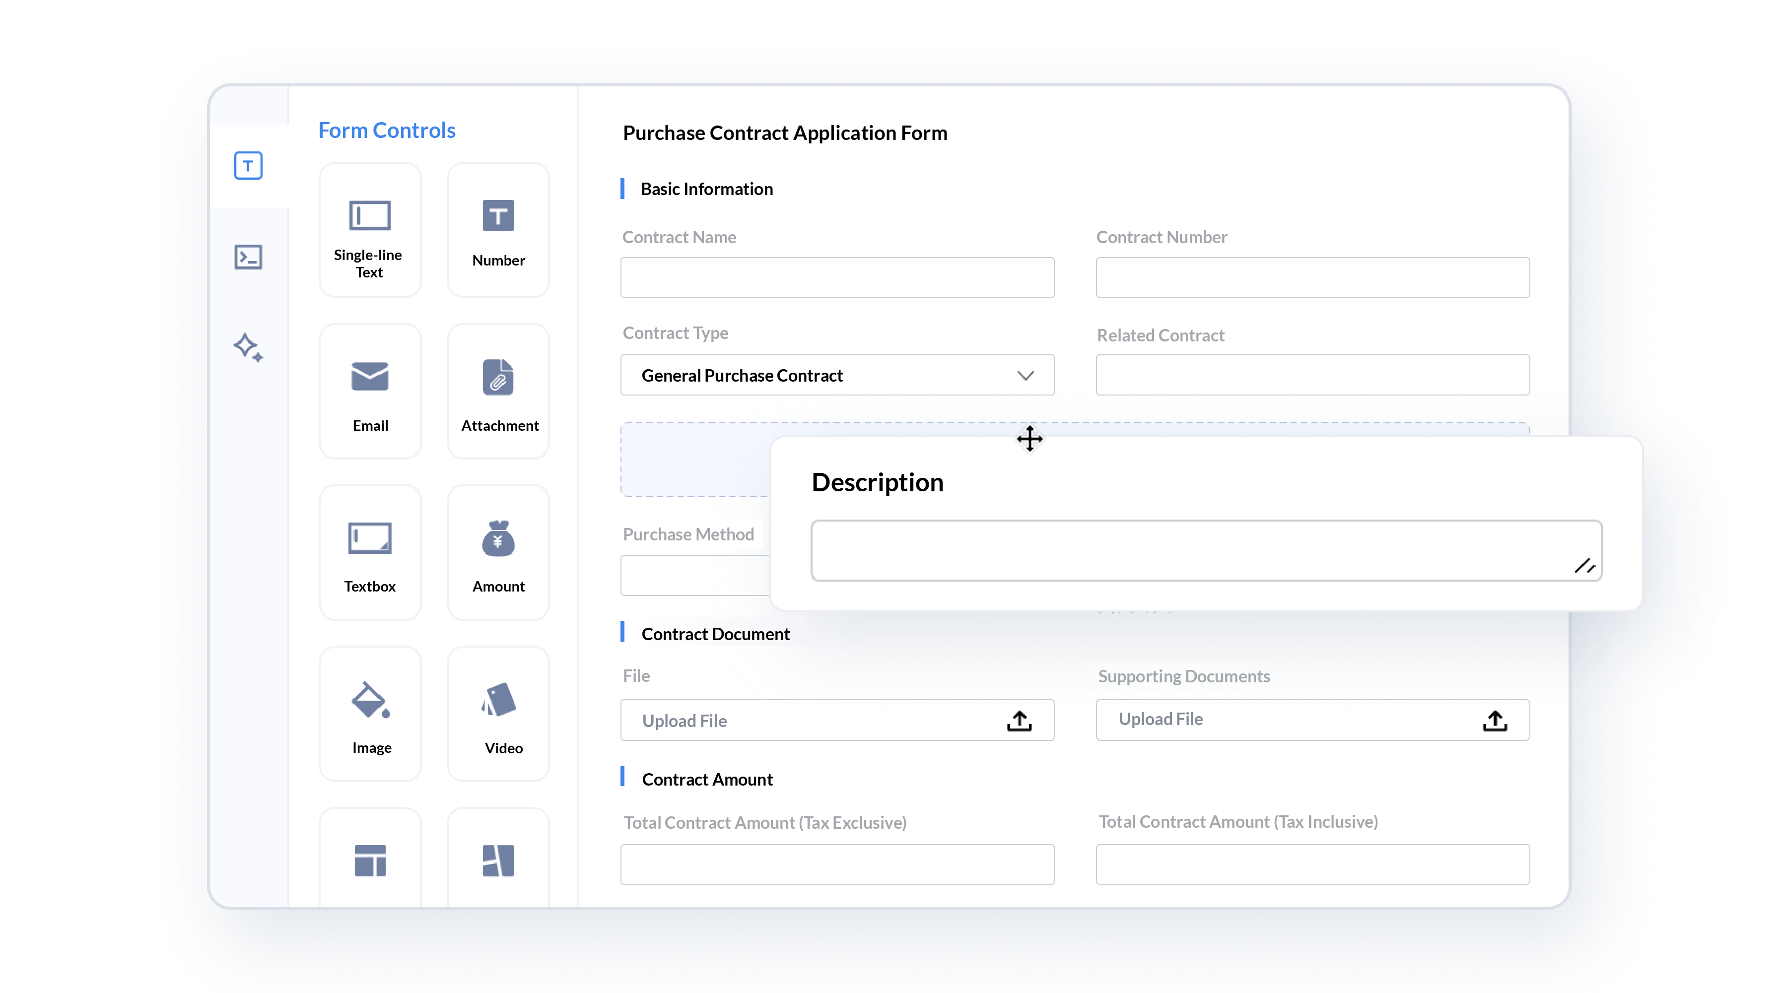Click the add element plus icon
This screenshot has width=1779, height=993.
[x=1030, y=439]
